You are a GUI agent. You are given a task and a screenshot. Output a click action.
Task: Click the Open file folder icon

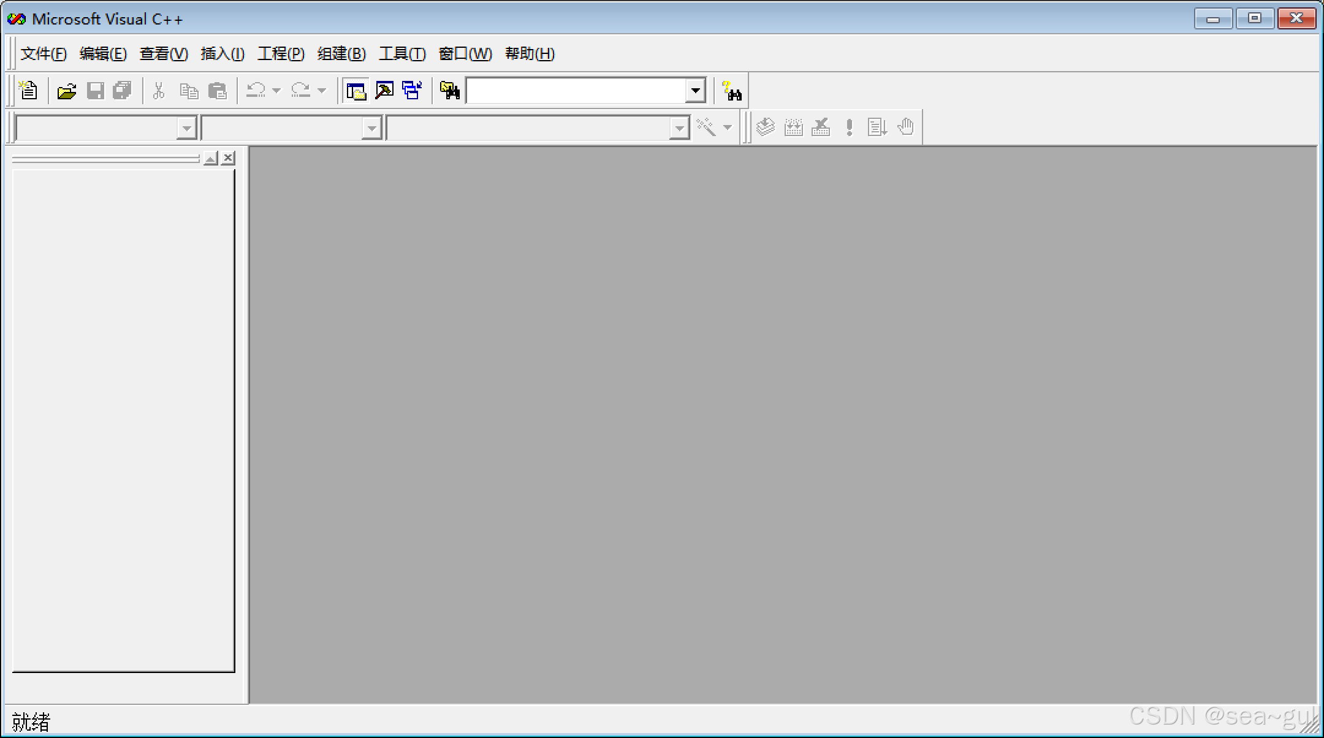pyautogui.click(x=66, y=91)
